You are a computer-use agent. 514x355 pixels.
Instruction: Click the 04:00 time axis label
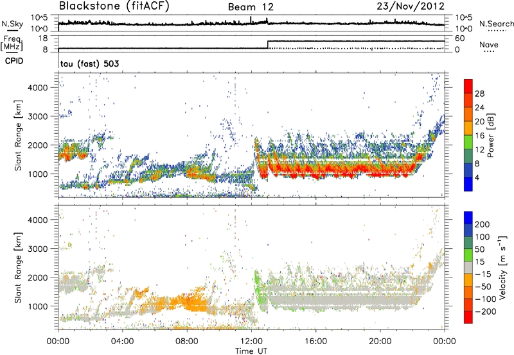(123, 341)
